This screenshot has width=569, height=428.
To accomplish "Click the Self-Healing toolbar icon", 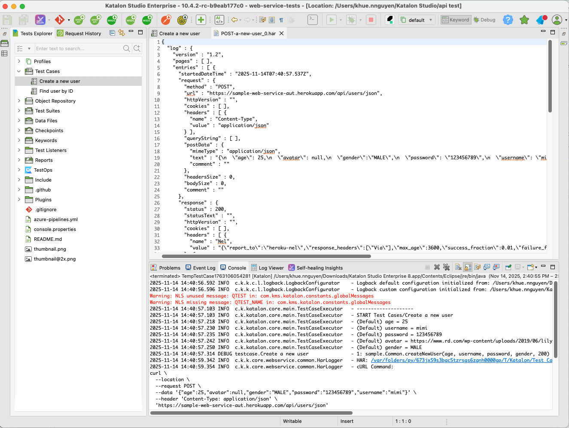I will (40, 19).
